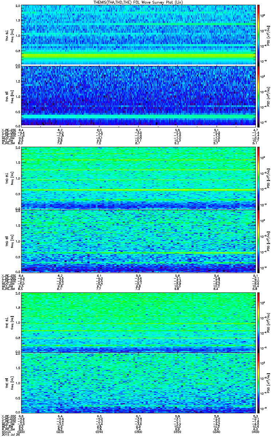Click the MLT_SM row label under the THD panels

pos(7,286)
